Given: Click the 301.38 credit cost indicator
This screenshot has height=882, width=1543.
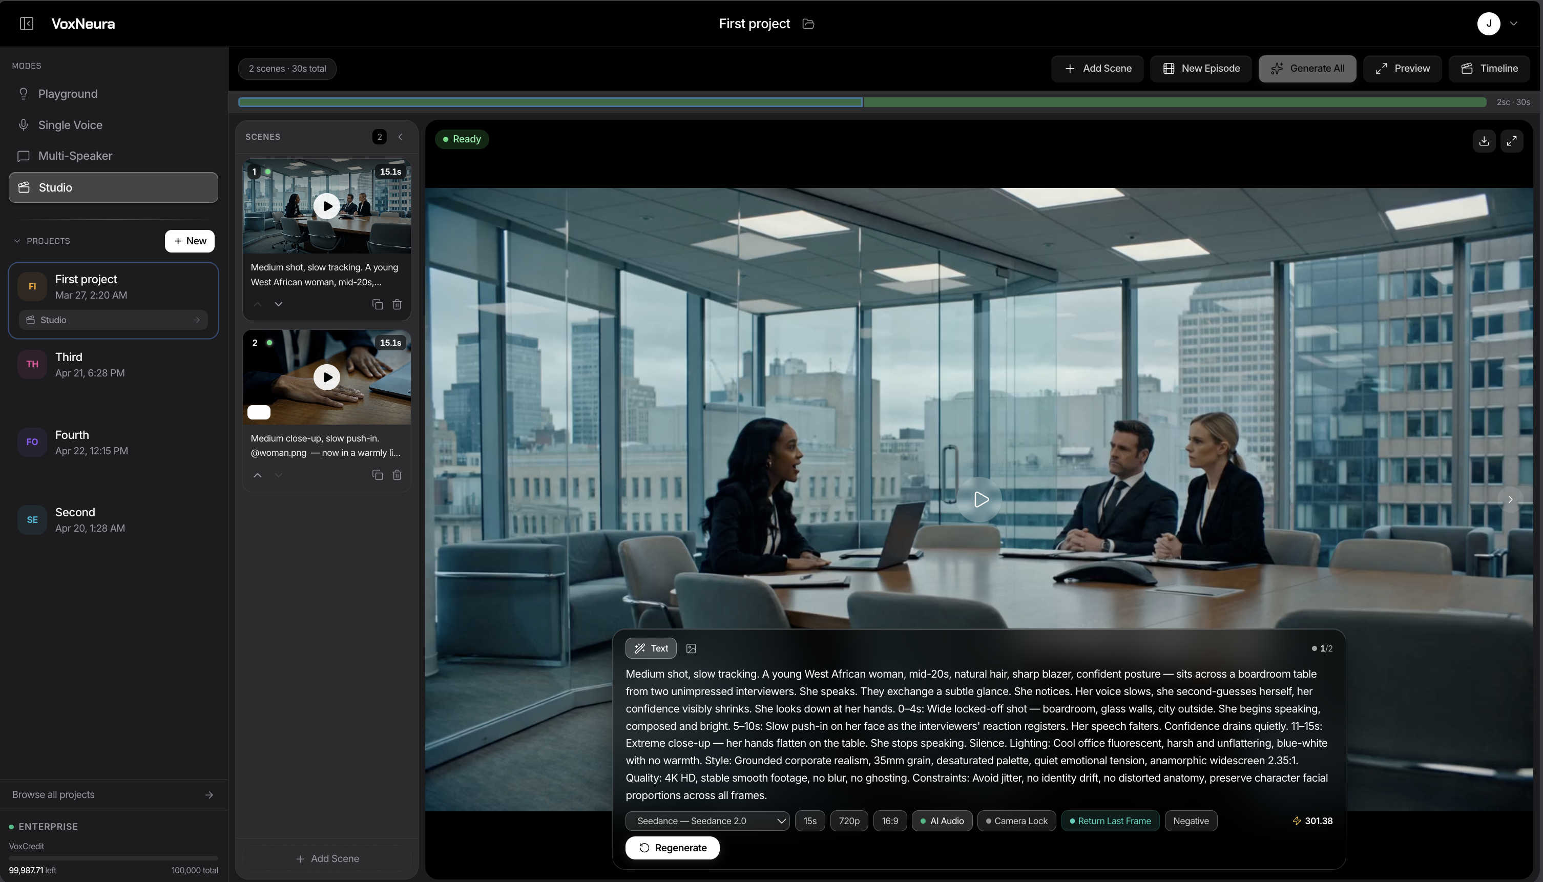Looking at the screenshot, I should click(1312, 821).
